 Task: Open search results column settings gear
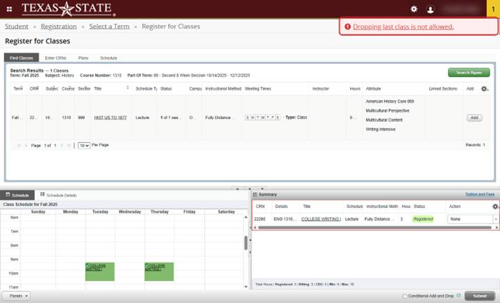click(x=484, y=89)
